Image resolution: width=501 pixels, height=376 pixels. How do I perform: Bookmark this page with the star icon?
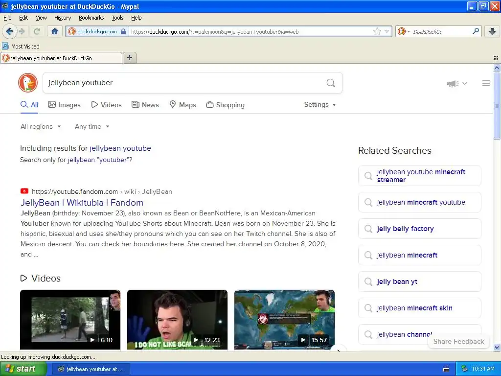[377, 31]
